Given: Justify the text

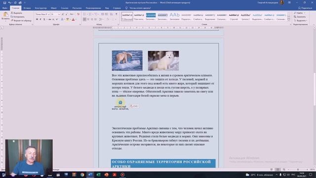Looking at the screenshot, I should pyautogui.click(x=95, y=19).
